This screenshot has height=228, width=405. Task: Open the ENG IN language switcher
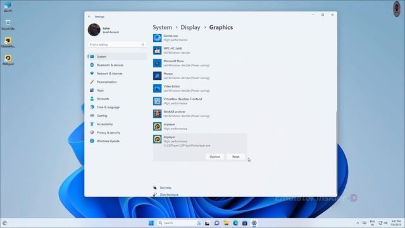pyautogui.click(x=372, y=223)
